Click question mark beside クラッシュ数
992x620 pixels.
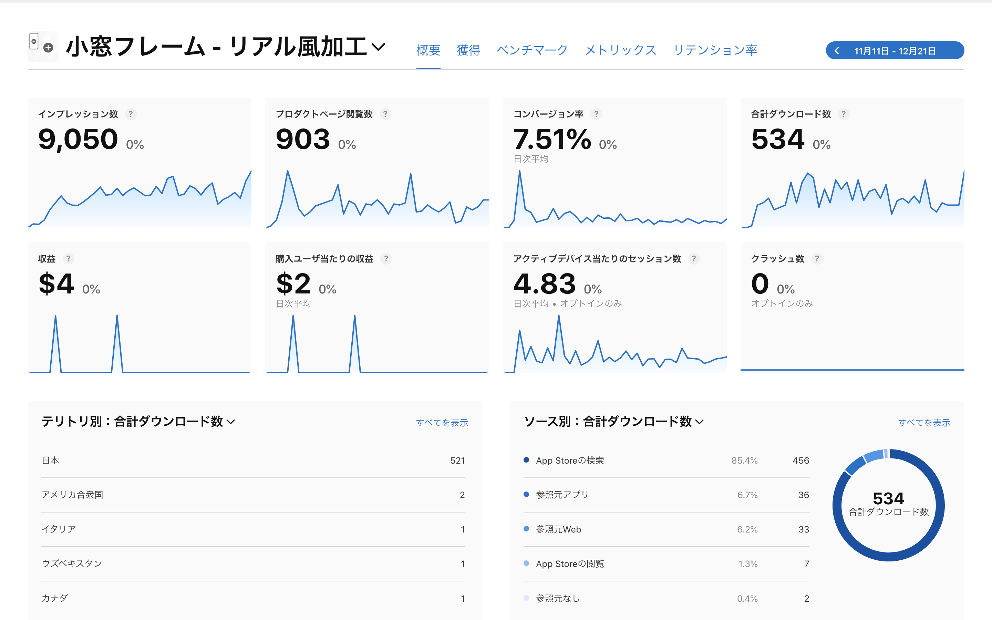(x=817, y=259)
